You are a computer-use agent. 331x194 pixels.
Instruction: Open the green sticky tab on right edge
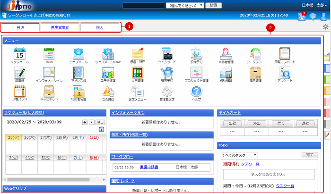(327, 80)
